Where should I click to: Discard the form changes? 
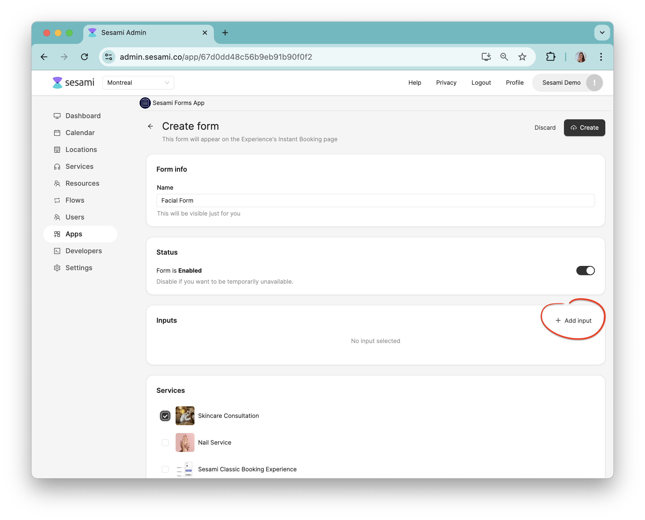(x=545, y=127)
